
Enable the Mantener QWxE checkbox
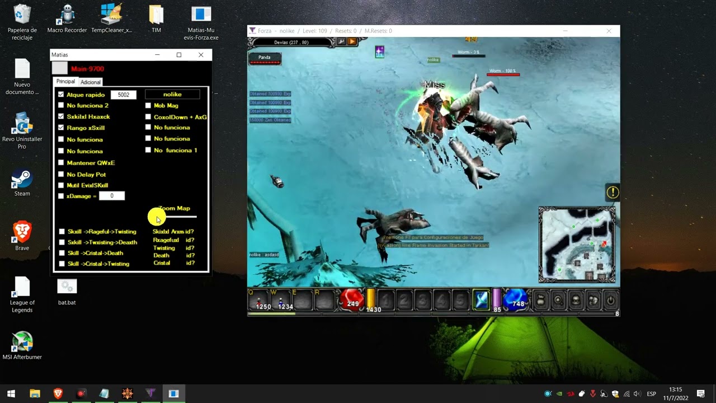point(61,163)
